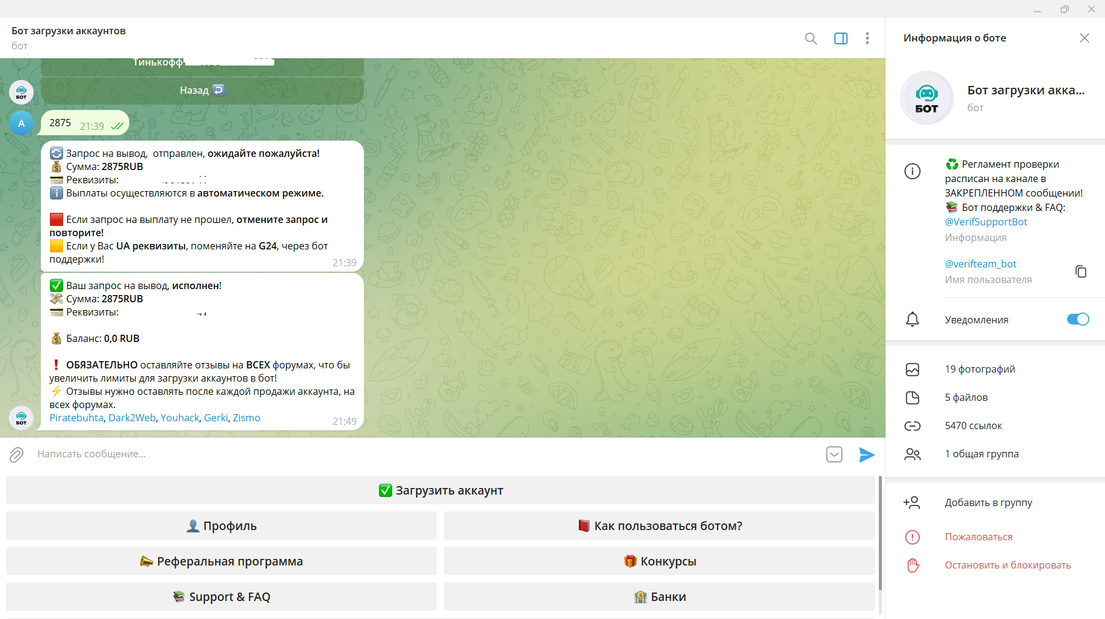Image resolution: width=1105 pixels, height=619 pixels.
Task: Disable the notifications toggle switch
Action: pyautogui.click(x=1077, y=319)
